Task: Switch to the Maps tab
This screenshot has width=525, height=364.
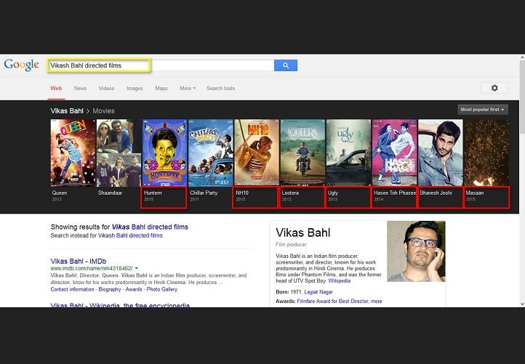Action: pos(161,89)
